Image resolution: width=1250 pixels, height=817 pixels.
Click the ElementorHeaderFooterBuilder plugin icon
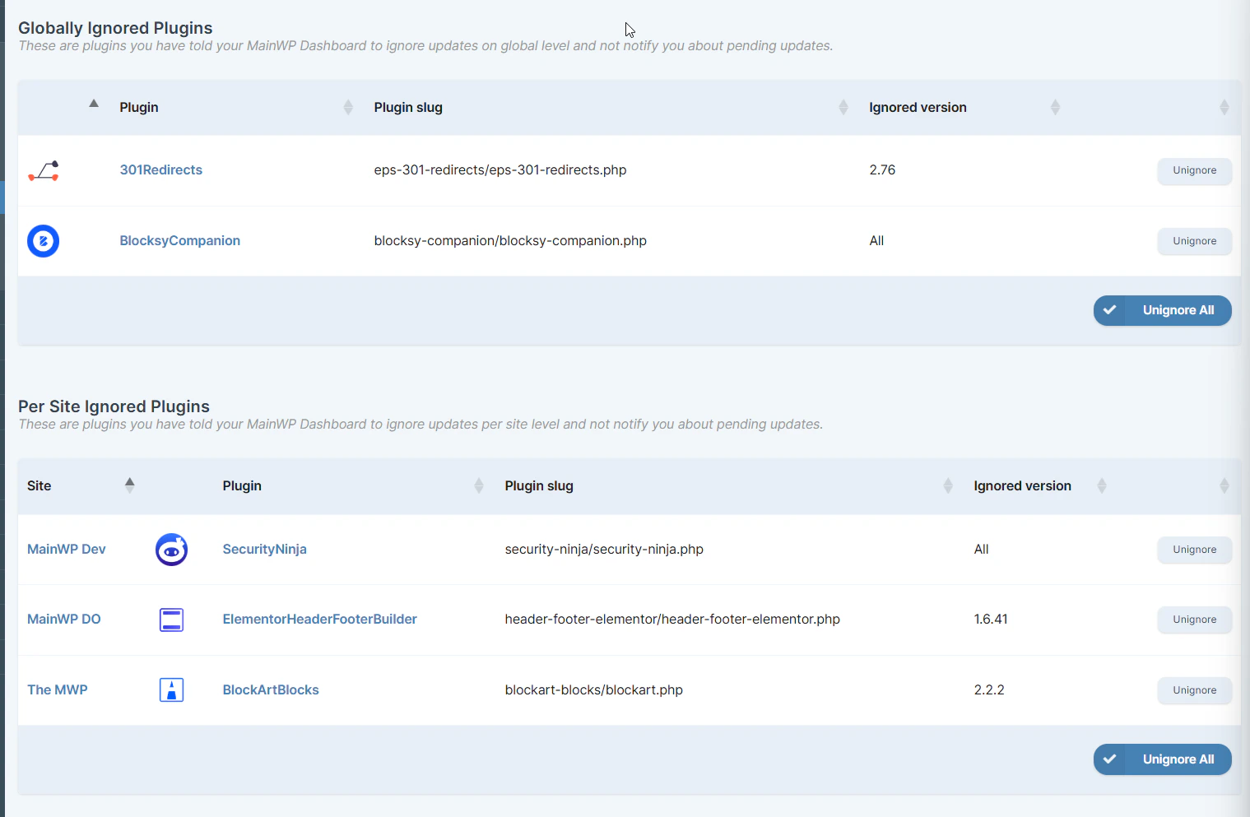(x=171, y=620)
